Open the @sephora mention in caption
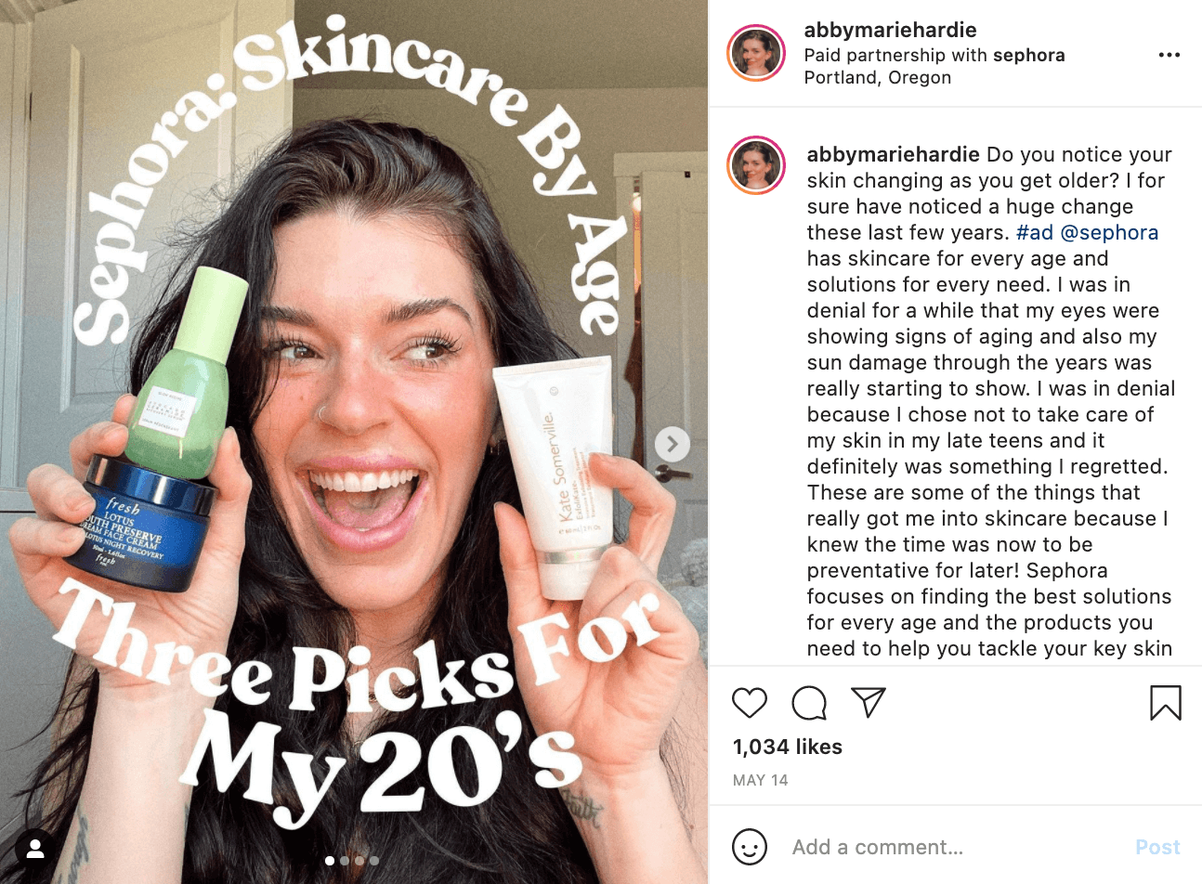Viewport: 1202px width, 884px height. [1110, 232]
